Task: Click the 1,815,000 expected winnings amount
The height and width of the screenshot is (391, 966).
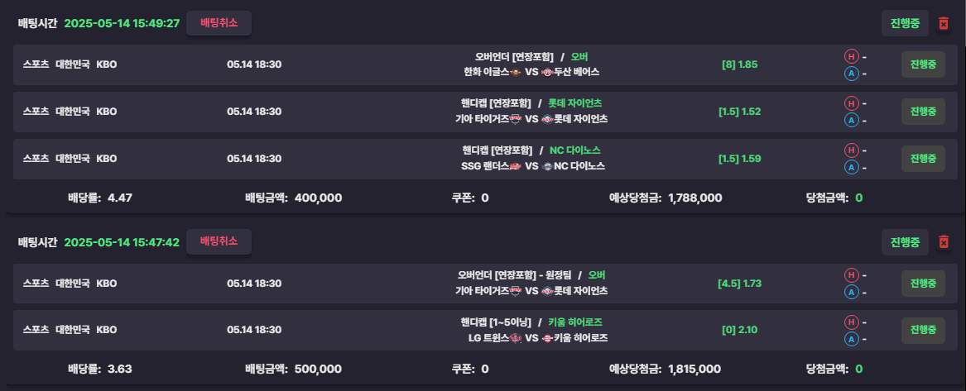Action: [694, 369]
